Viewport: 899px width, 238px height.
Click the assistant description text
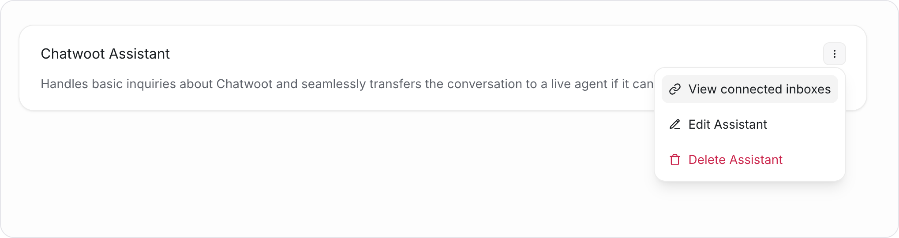[347, 84]
